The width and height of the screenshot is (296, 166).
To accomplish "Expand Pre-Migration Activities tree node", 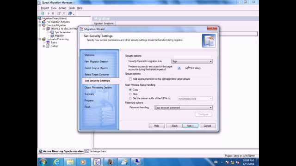I will 40,22.
